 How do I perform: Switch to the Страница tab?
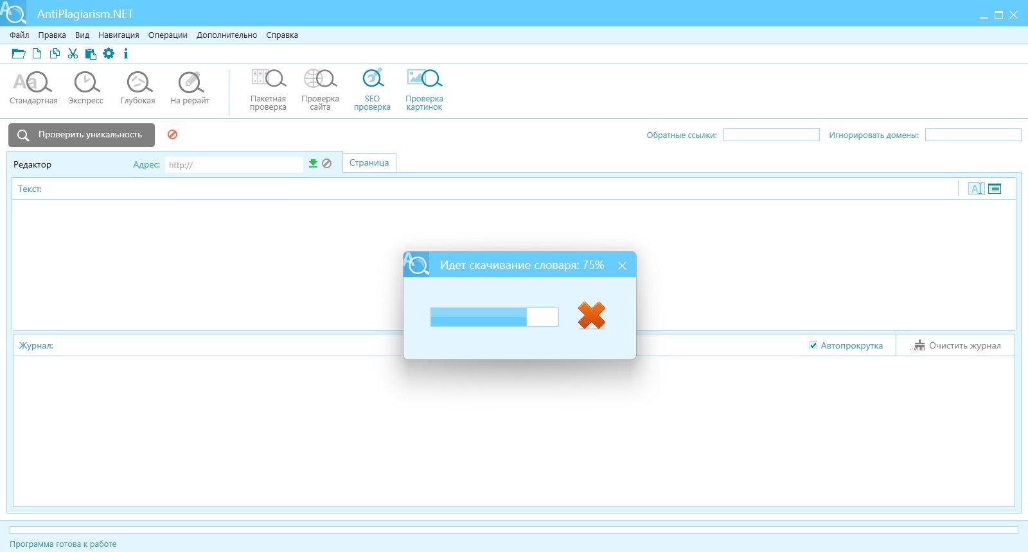(x=369, y=163)
